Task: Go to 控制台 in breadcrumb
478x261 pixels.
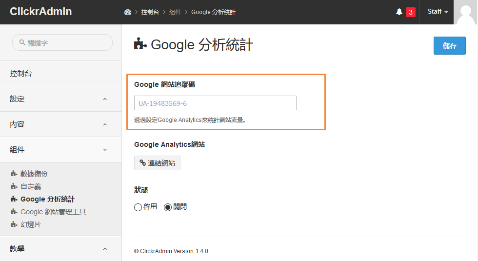Action: (x=150, y=12)
